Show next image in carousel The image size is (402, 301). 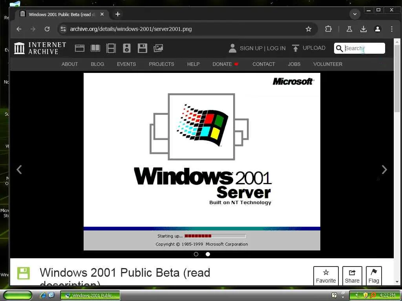pos(384,169)
